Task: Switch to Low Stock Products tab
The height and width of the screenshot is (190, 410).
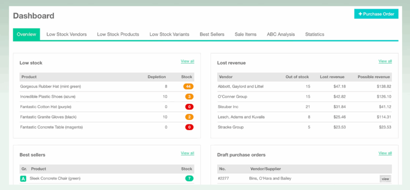Action: 118,34
